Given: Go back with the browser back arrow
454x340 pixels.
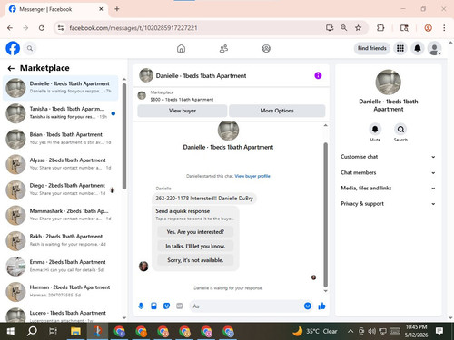Looking at the screenshot, I should click(x=10, y=28).
